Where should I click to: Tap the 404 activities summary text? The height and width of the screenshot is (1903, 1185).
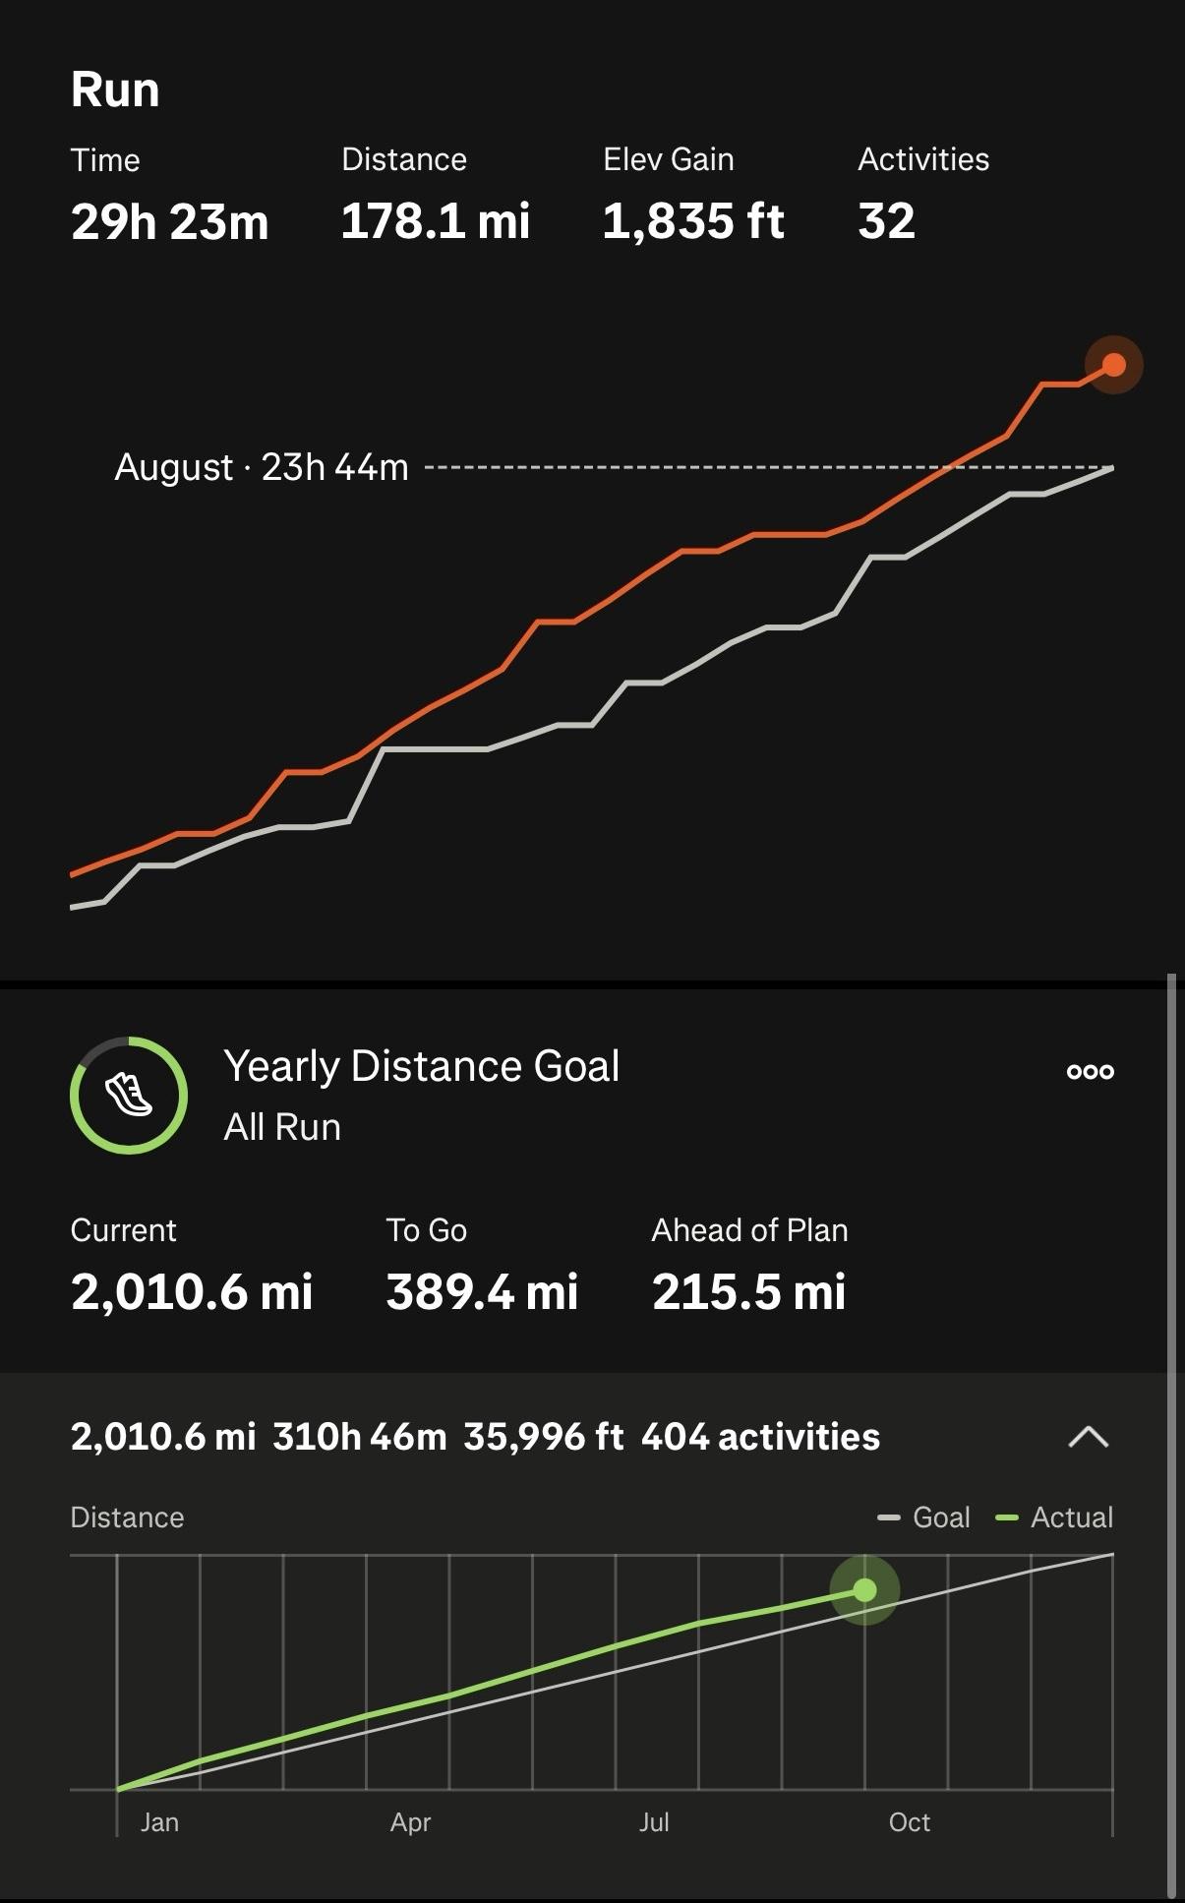(760, 1437)
